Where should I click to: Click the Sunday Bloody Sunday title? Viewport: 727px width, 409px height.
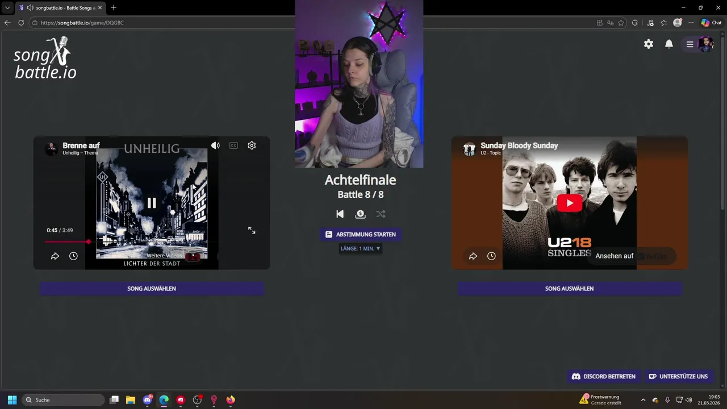(x=519, y=145)
